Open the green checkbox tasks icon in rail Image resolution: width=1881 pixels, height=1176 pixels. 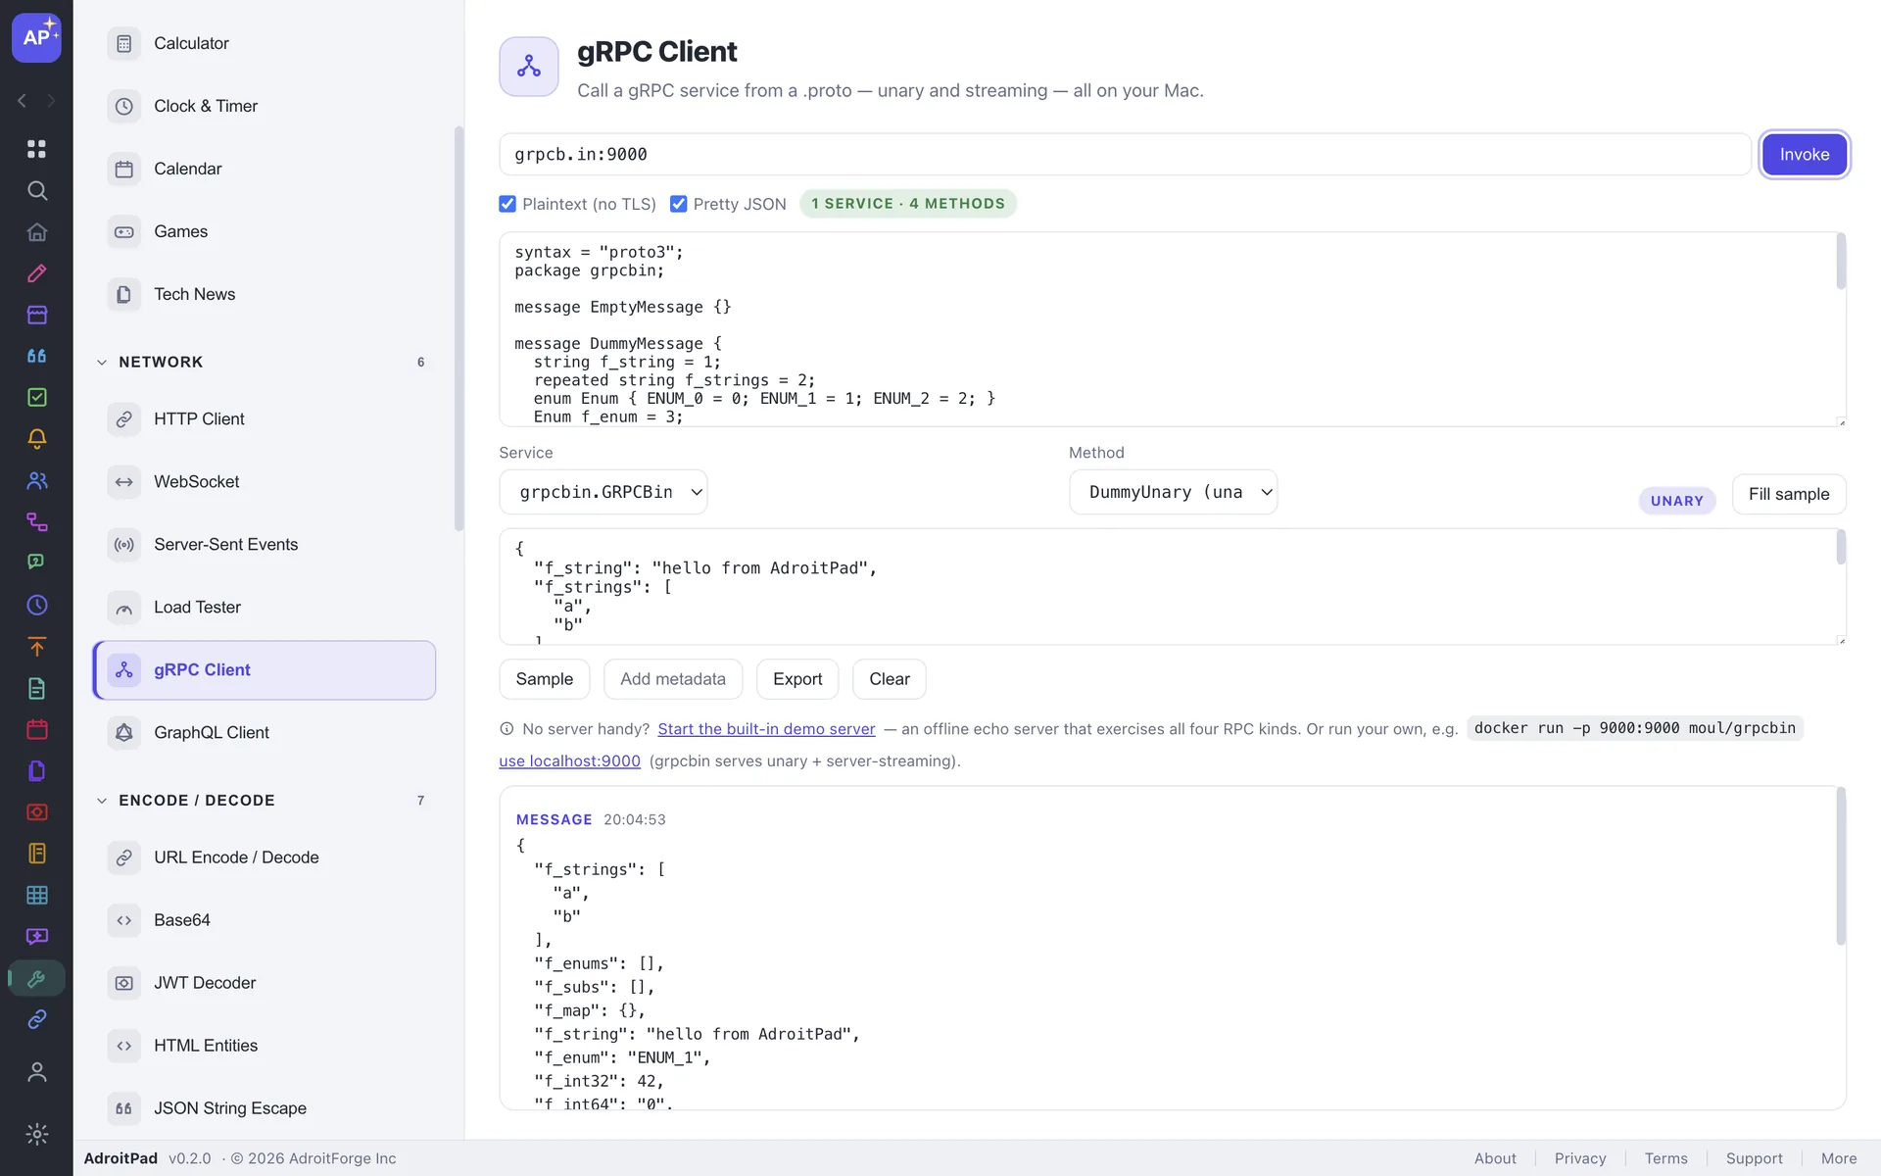click(x=36, y=397)
